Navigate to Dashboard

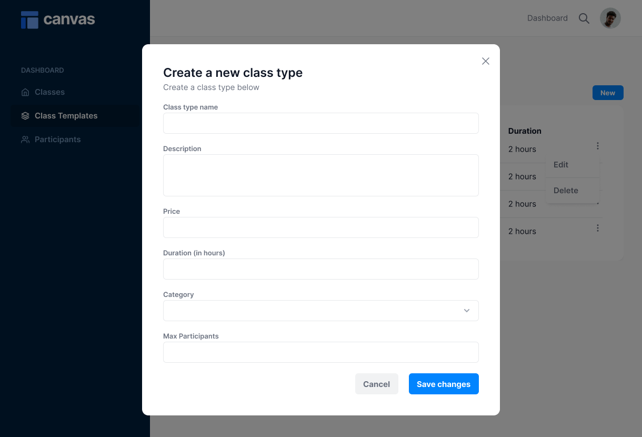[x=547, y=18]
